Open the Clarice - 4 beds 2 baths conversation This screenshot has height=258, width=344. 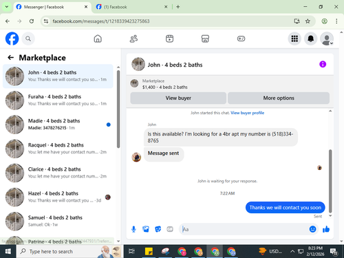tap(58, 173)
